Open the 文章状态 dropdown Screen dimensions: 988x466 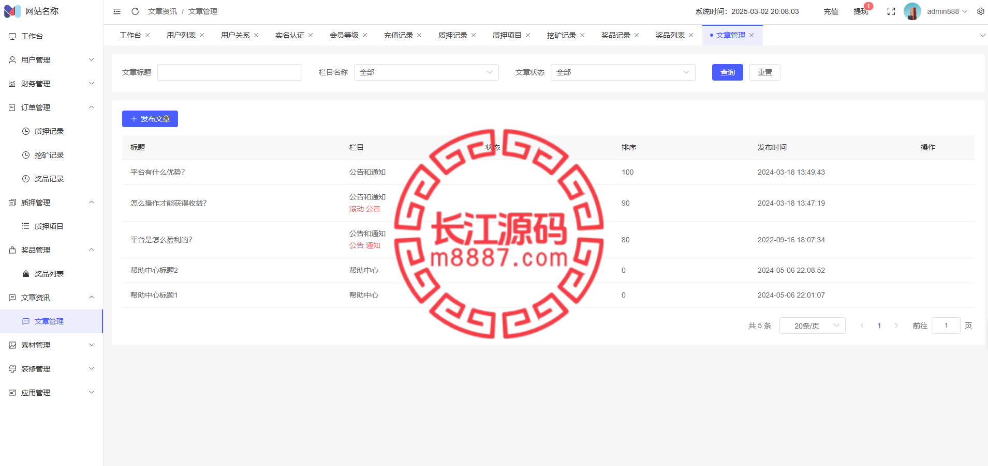(623, 72)
